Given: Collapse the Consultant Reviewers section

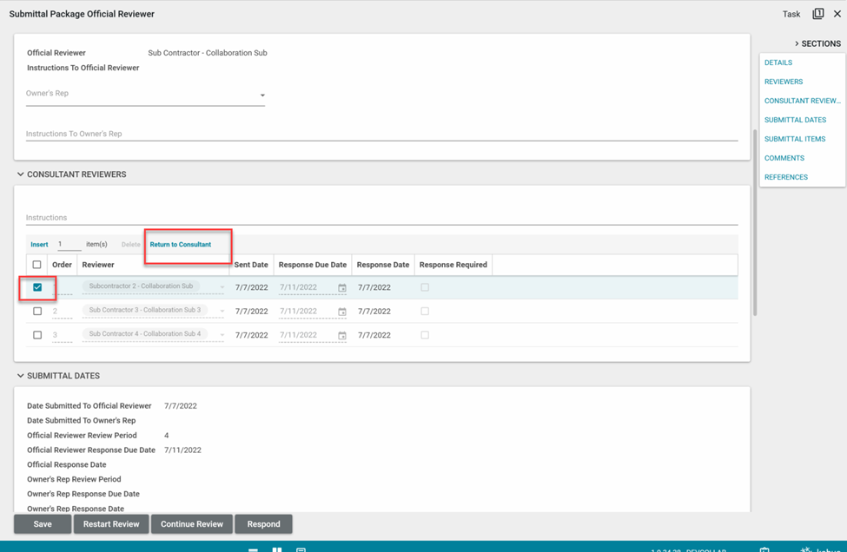Looking at the screenshot, I should [21, 174].
